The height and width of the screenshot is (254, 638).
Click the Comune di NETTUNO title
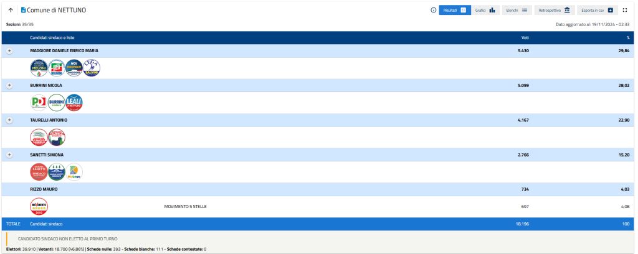coord(56,11)
